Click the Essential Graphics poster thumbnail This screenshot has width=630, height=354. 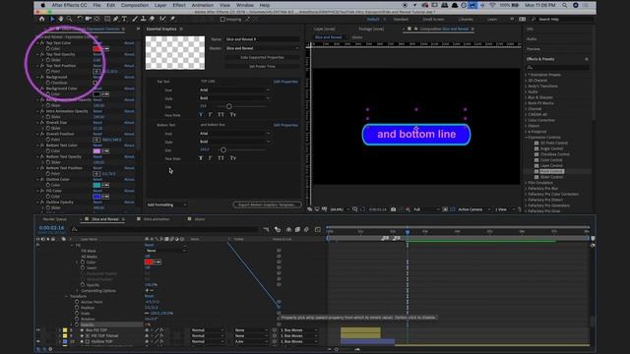[175, 53]
